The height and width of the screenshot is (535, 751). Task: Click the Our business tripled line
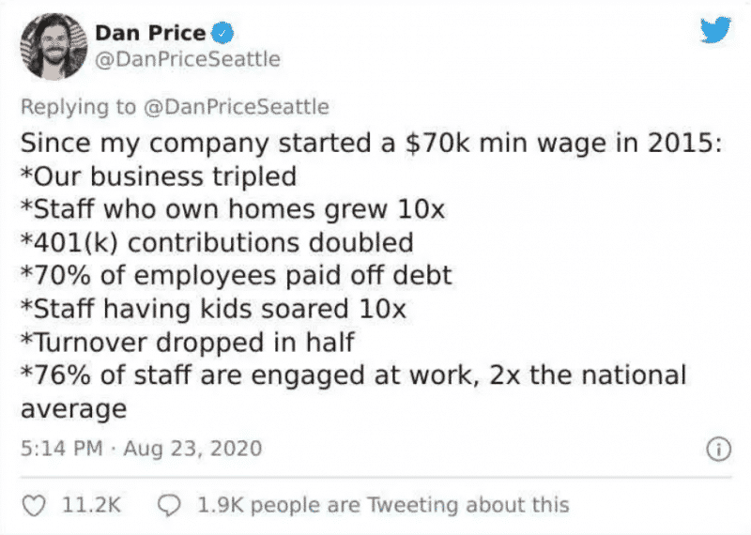point(159,176)
